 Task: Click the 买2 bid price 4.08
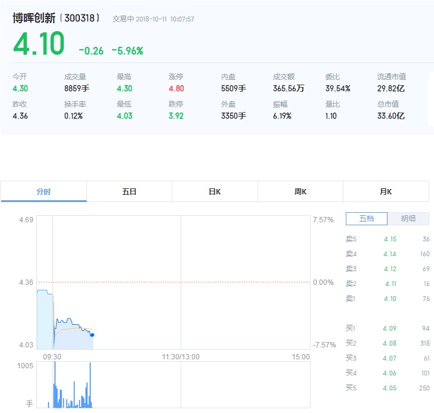(390, 343)
